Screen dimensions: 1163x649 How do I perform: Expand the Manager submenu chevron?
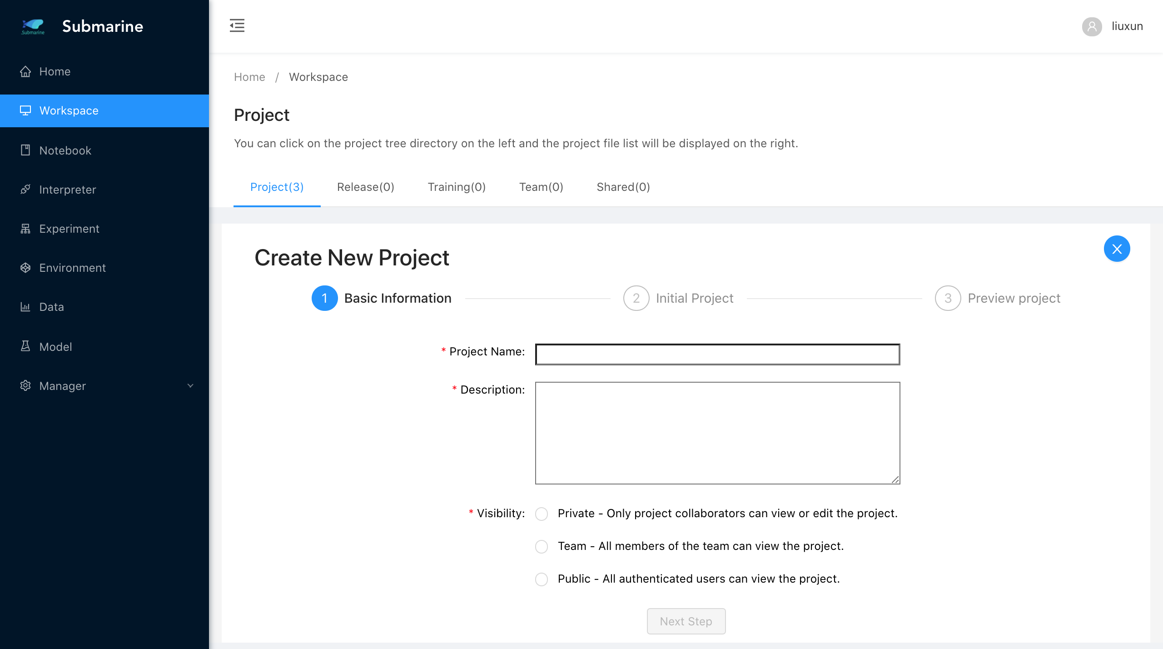click(x=190, y=386)
